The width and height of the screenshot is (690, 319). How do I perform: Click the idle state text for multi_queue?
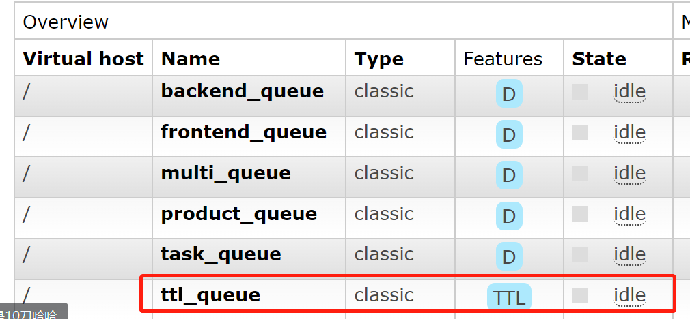[630, 173]
